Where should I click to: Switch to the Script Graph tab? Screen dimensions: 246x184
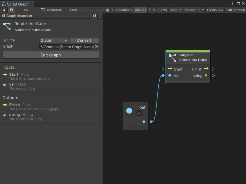tap(17, 4)
